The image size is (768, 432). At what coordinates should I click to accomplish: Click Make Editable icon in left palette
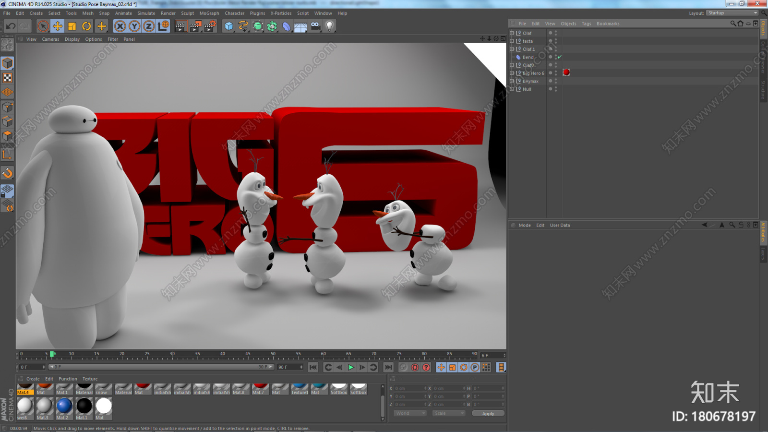pyautogui.click(x=7, y=45)
